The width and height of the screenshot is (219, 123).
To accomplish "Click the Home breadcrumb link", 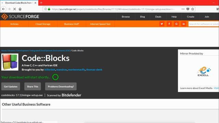I will pos(4,51).
